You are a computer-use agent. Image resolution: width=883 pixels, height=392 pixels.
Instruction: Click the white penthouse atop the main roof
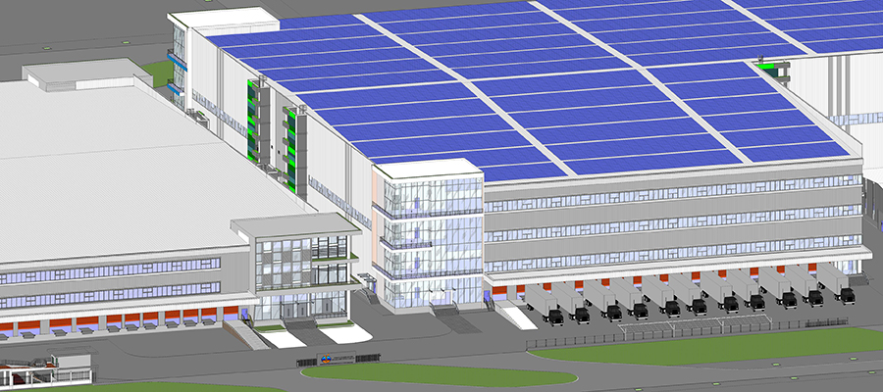click(224, 18)
